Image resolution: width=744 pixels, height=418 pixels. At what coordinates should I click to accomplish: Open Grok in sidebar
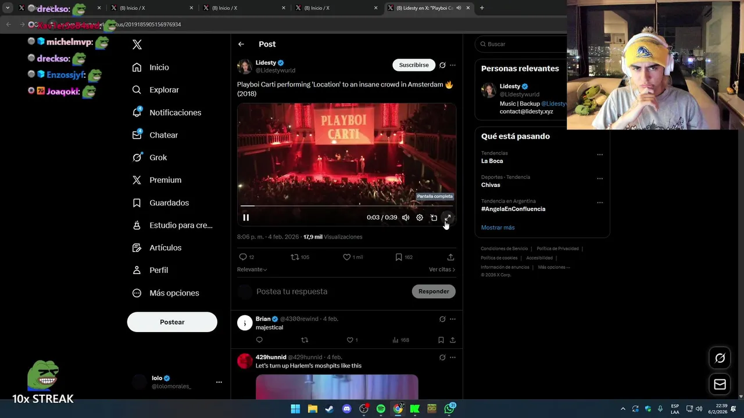149,157
